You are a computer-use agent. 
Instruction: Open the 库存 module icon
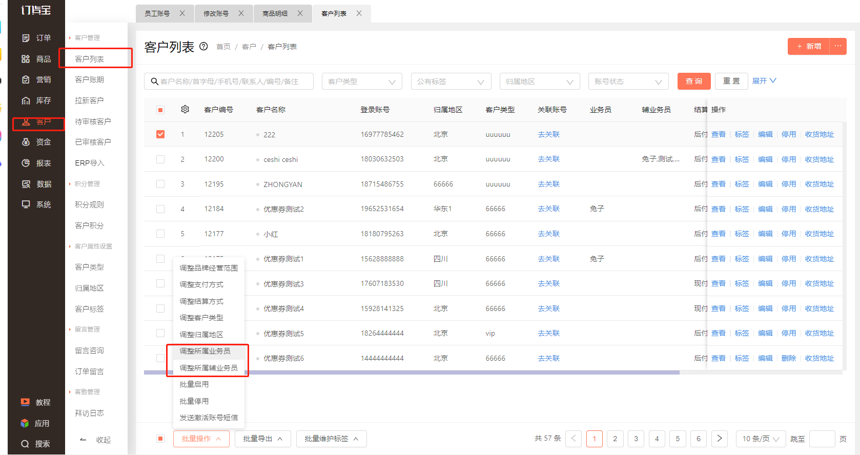[26, 100]
